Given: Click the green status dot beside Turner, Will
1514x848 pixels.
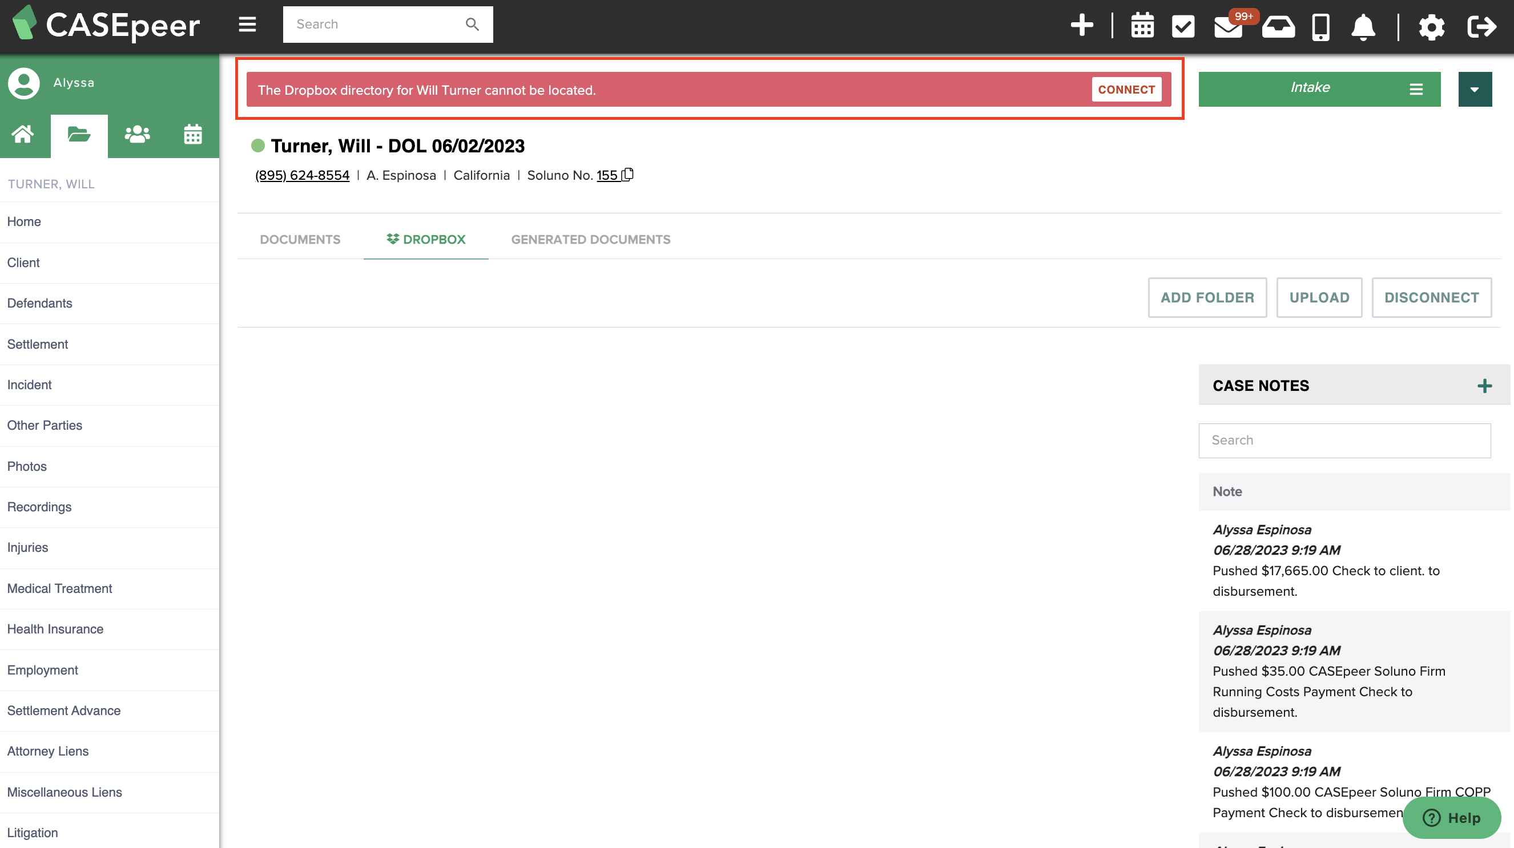Looking at the screenshot, I should (257, 146).
